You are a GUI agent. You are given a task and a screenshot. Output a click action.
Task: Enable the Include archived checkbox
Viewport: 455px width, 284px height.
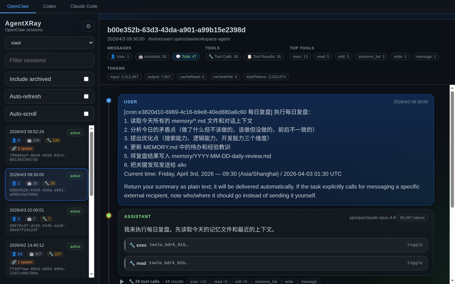coord(86,79)
